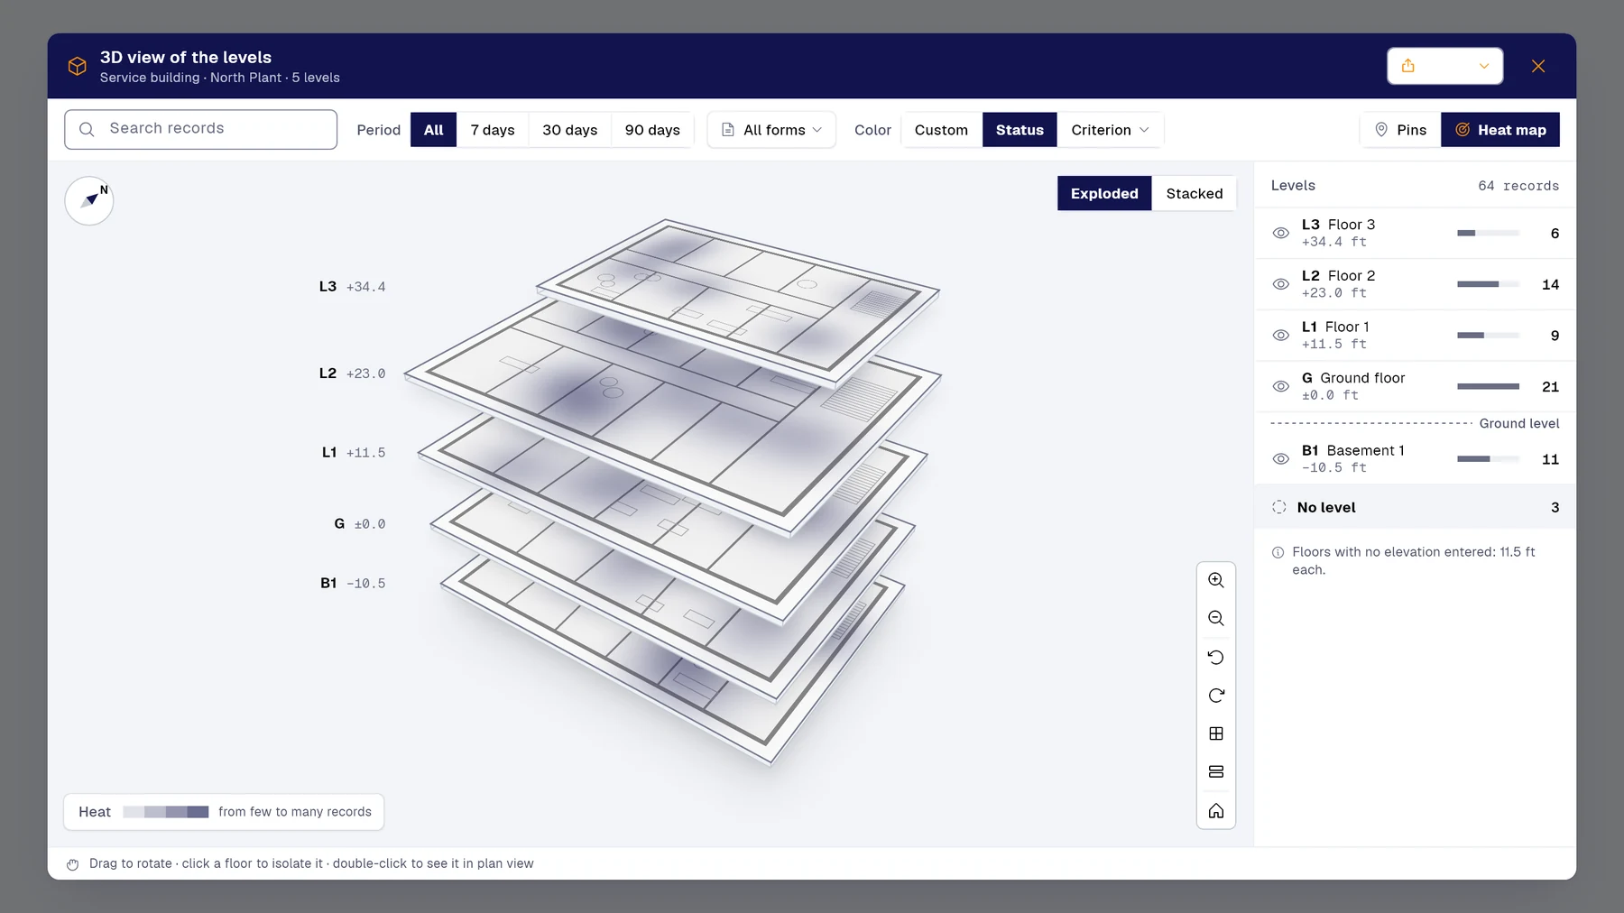The height and width of the screenshot is (913, 1624).
Task: Choose Custom color mode
Action: (941, 130)
